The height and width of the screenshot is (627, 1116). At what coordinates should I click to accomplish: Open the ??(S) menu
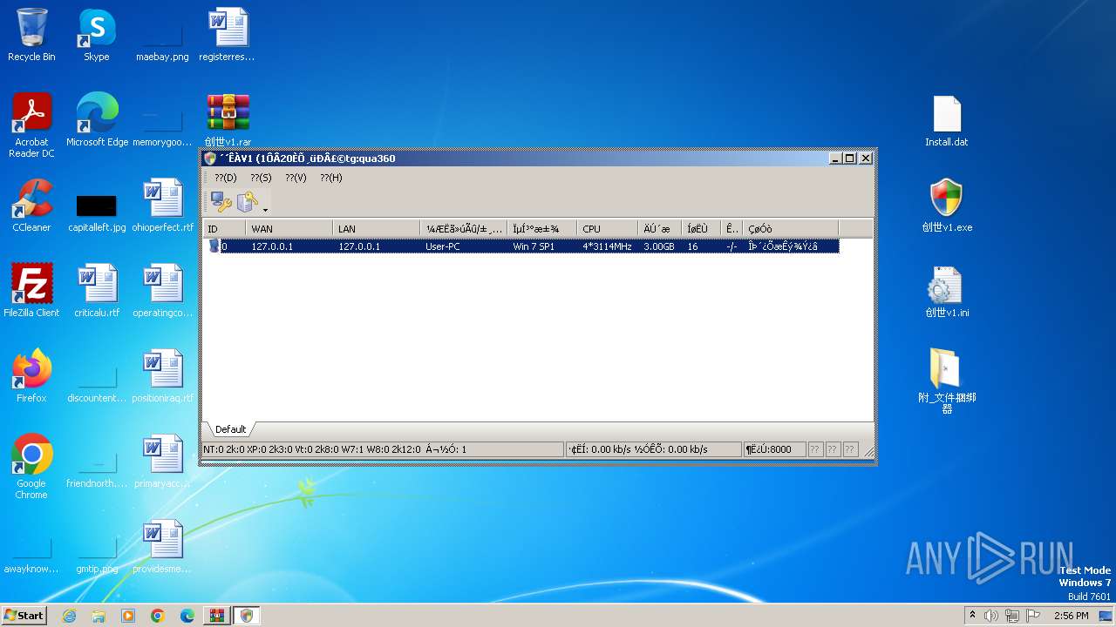click(261, 178)
